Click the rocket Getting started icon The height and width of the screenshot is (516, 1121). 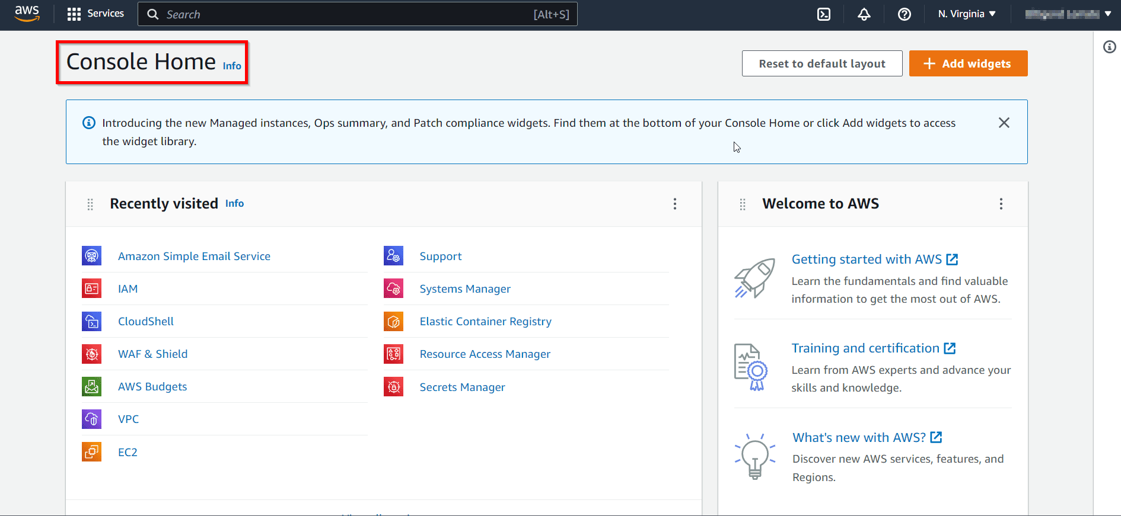point(754,278)
